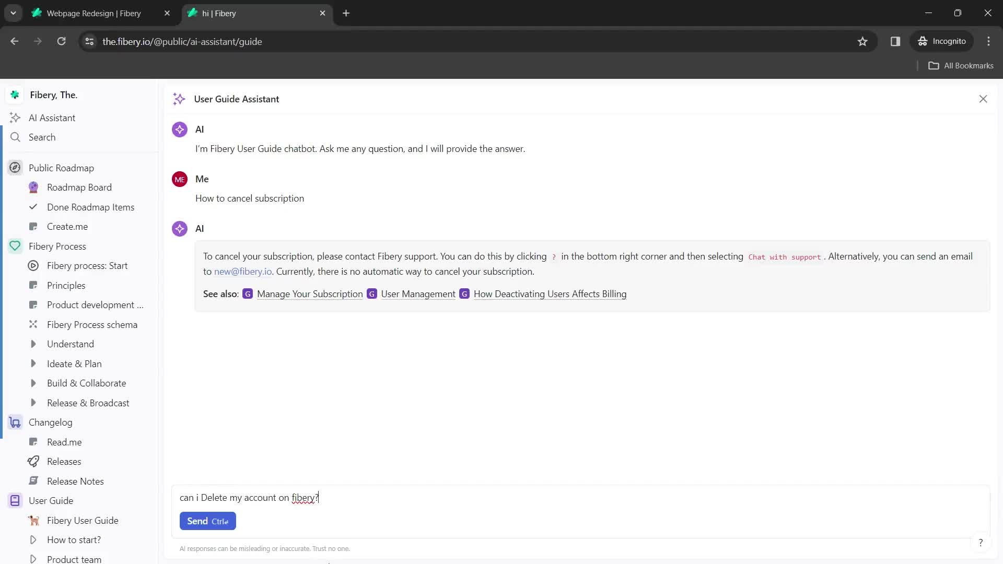
Task: Click the User Guide Assistant star icon
Action: tap(179, 99)
